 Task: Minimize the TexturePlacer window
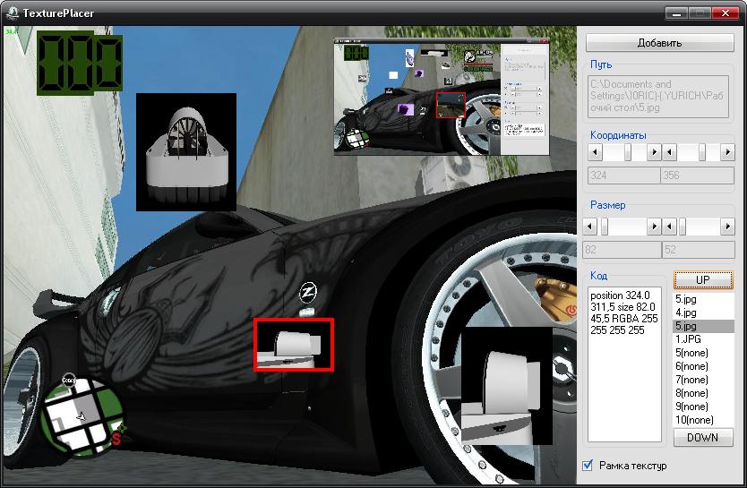click(x=676, y=13)
